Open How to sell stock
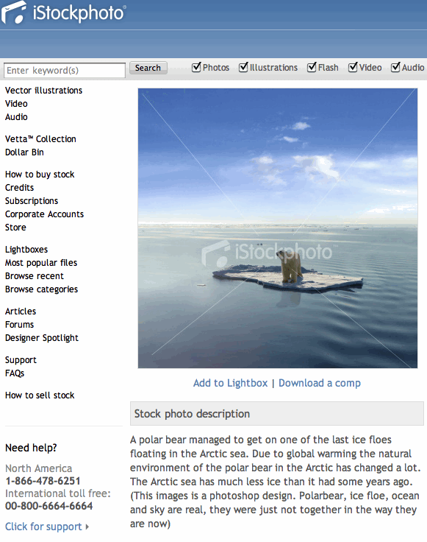The width and height of the screenshot is (427, 542). click(40, 395)
